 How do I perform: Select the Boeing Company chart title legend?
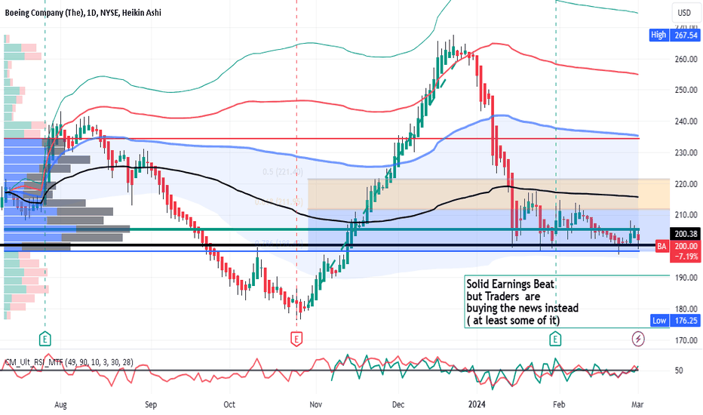tap(83, 13)
